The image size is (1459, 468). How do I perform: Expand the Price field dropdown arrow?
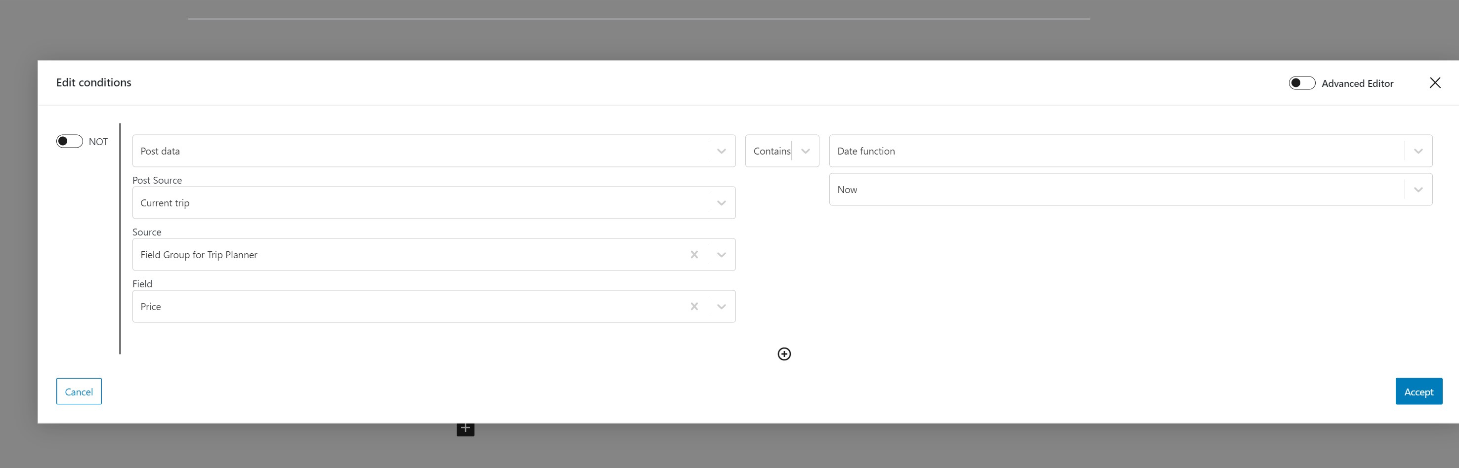coord(721,307)
